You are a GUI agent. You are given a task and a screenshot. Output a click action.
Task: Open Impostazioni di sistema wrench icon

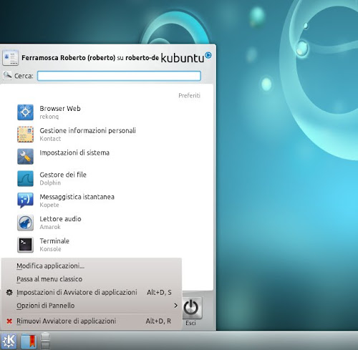[x=25, y=156]
